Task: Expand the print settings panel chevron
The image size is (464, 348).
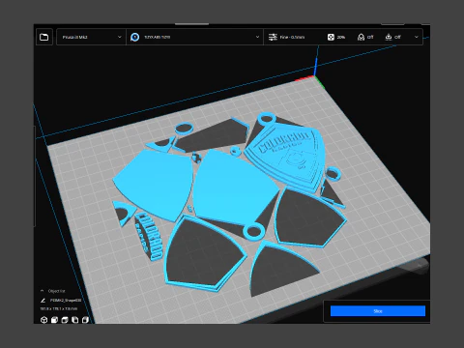Action: tap(417, 37)
